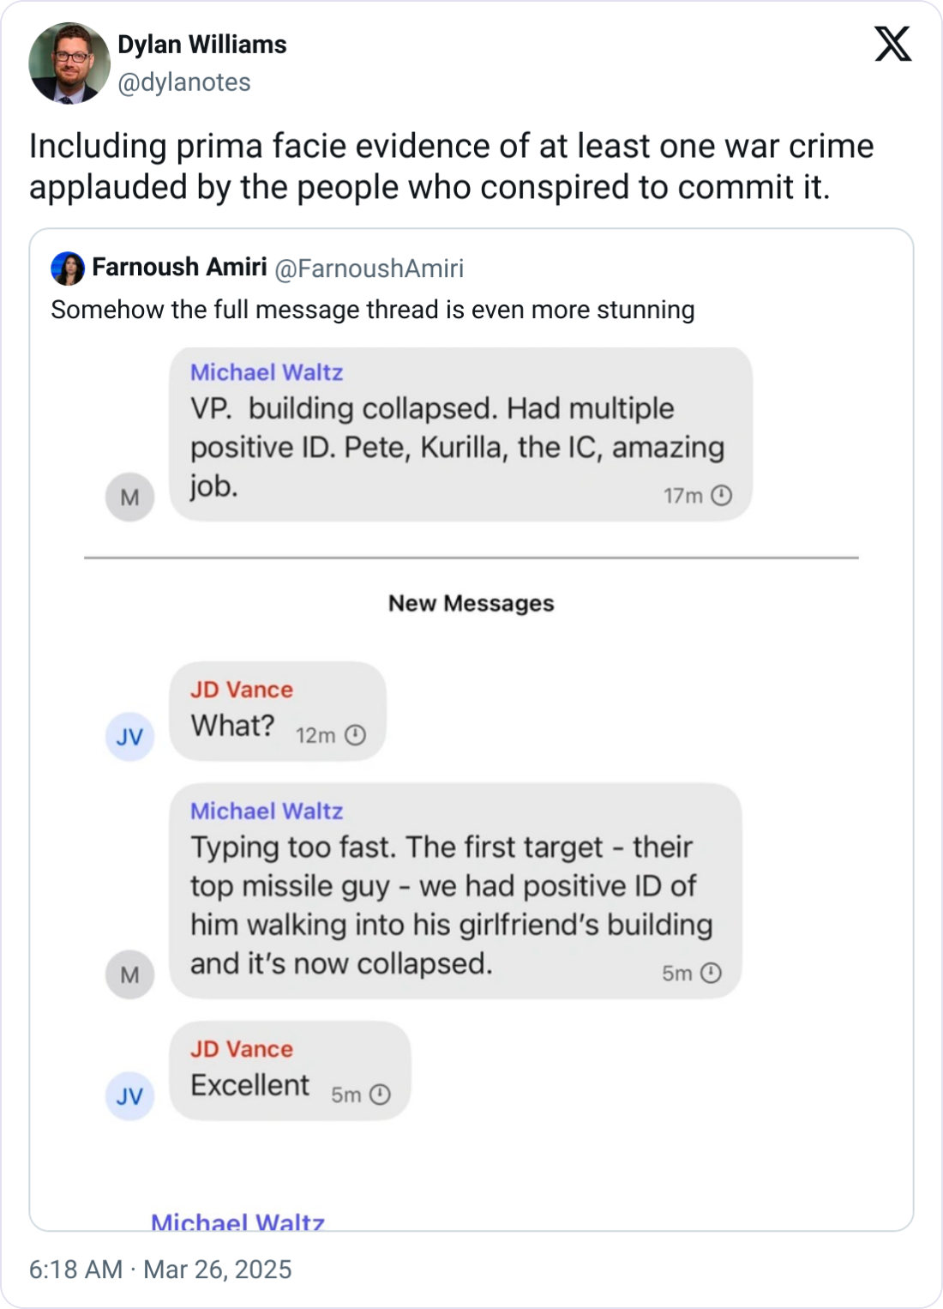This screenshot has width=943, height=1309.
Task: Click the JV avatar beside "What?"
Action: (x=129, y=736)
